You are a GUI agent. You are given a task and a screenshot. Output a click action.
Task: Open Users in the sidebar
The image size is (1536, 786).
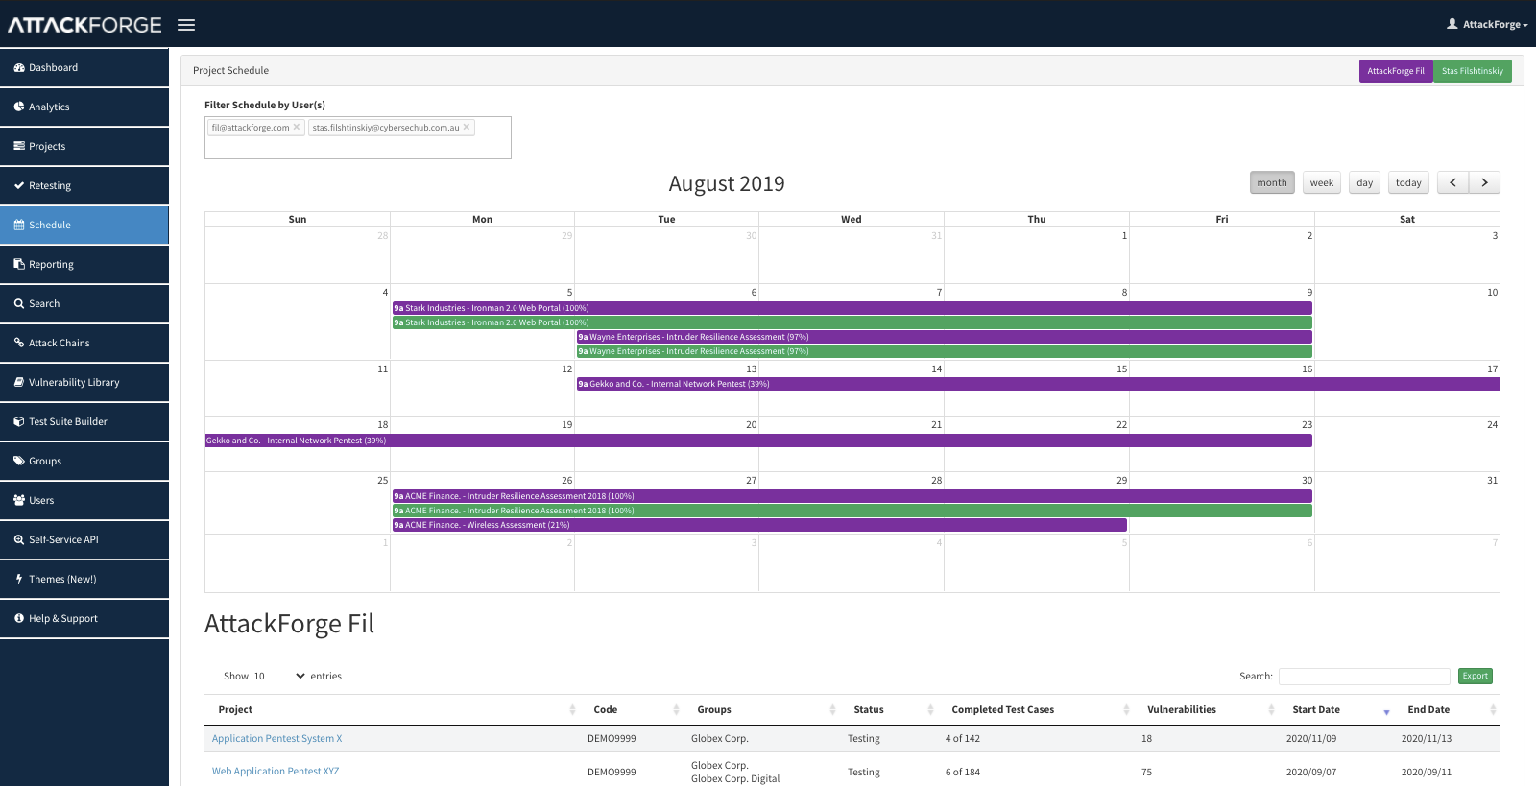tap(84, 500)
